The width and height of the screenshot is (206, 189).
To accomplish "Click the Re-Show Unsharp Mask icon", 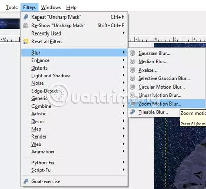I will [26, 25].
